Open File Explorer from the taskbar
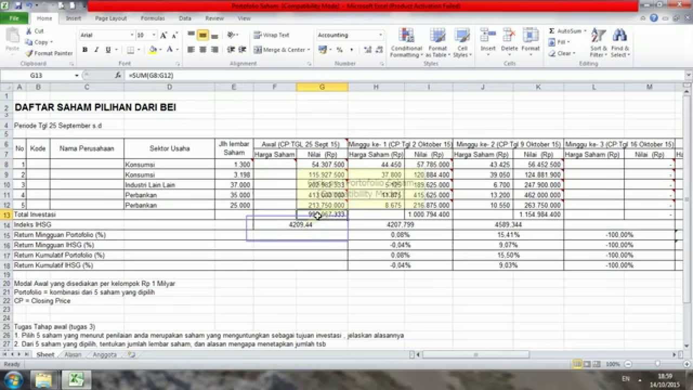 (x=44, y=379)
